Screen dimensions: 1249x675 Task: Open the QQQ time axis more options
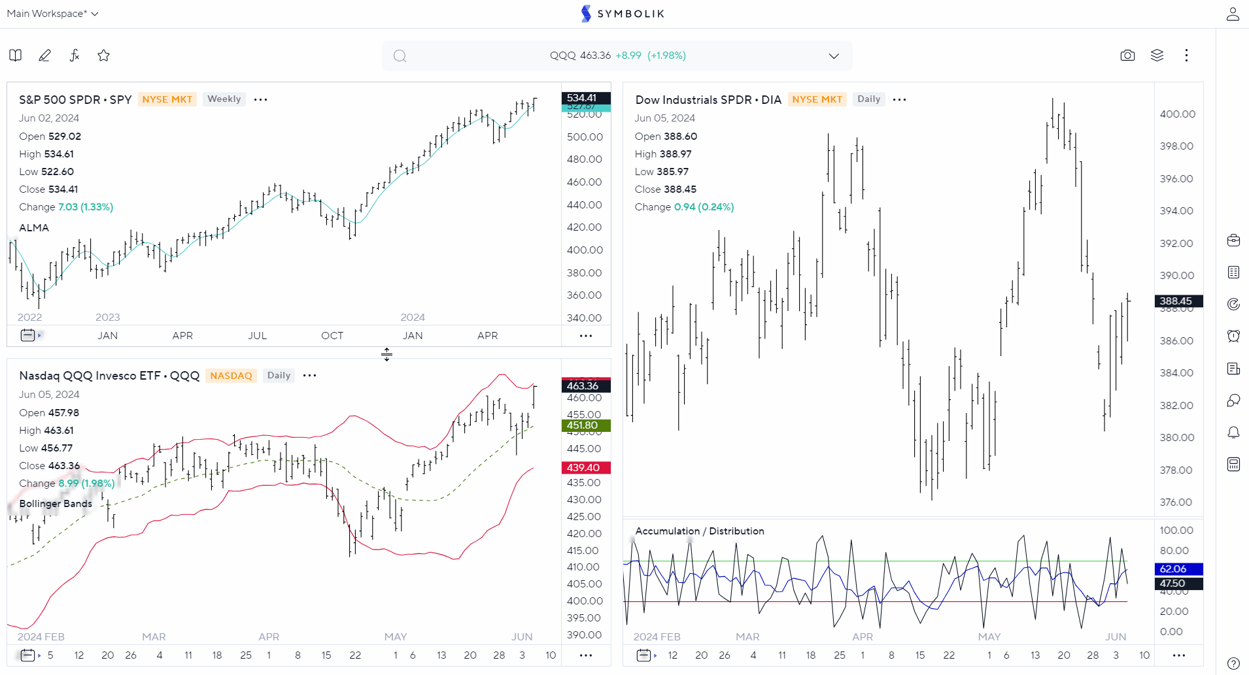coord(586,655)
